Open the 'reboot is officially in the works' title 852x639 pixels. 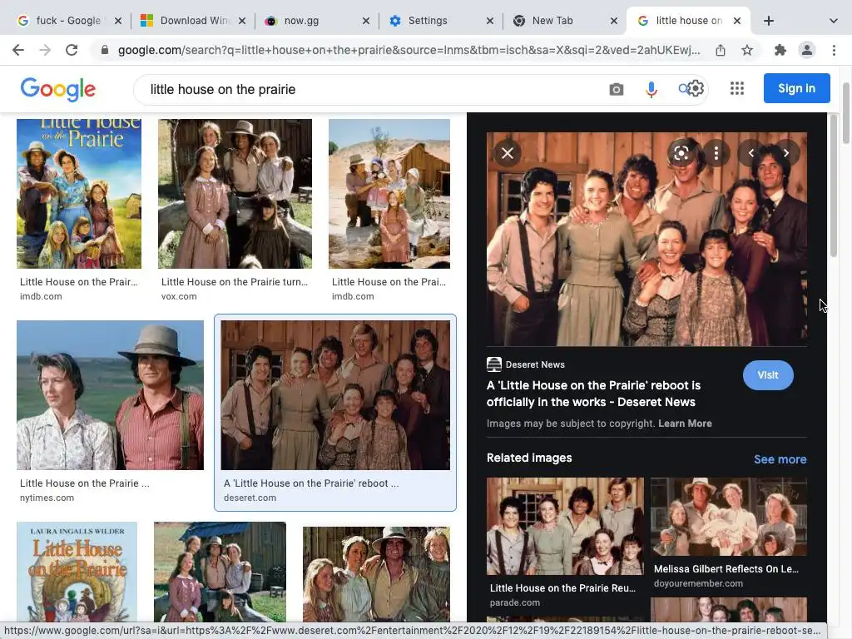point(593,394)
